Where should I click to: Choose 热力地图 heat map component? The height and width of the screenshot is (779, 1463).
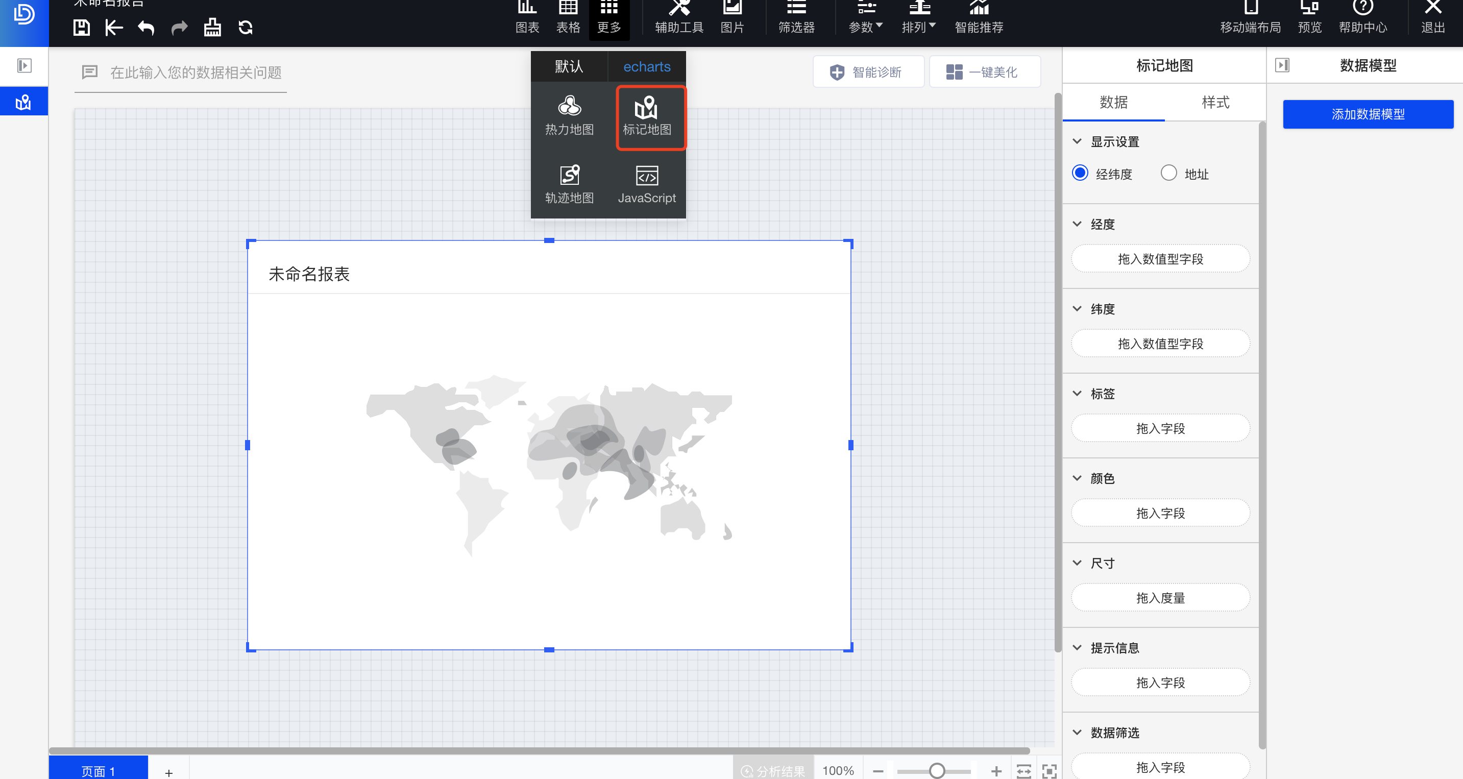569,116
